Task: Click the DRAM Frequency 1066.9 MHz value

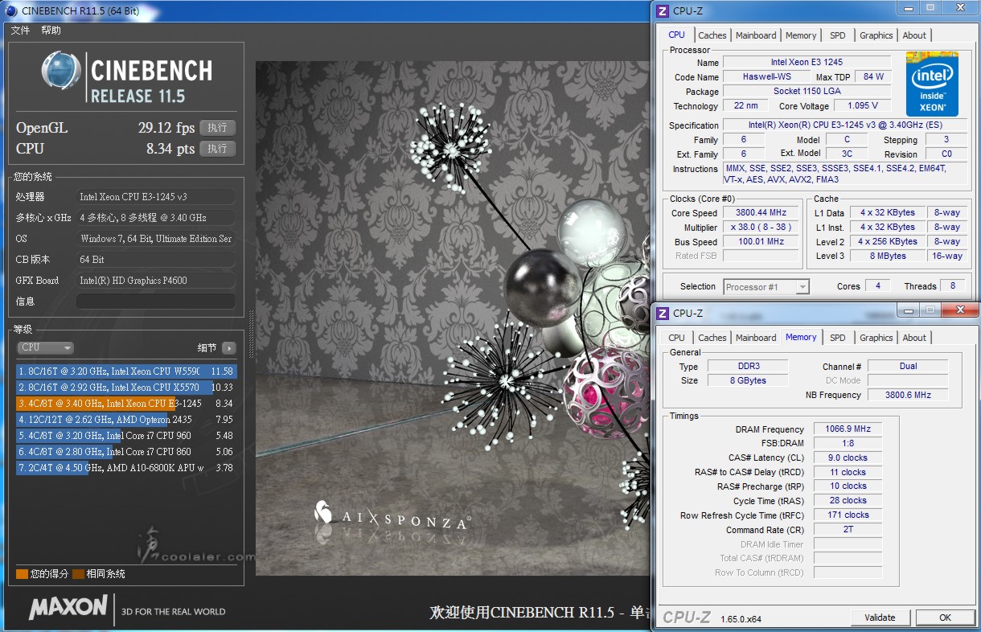Action: pyautogui.click(x=848, y=429)
